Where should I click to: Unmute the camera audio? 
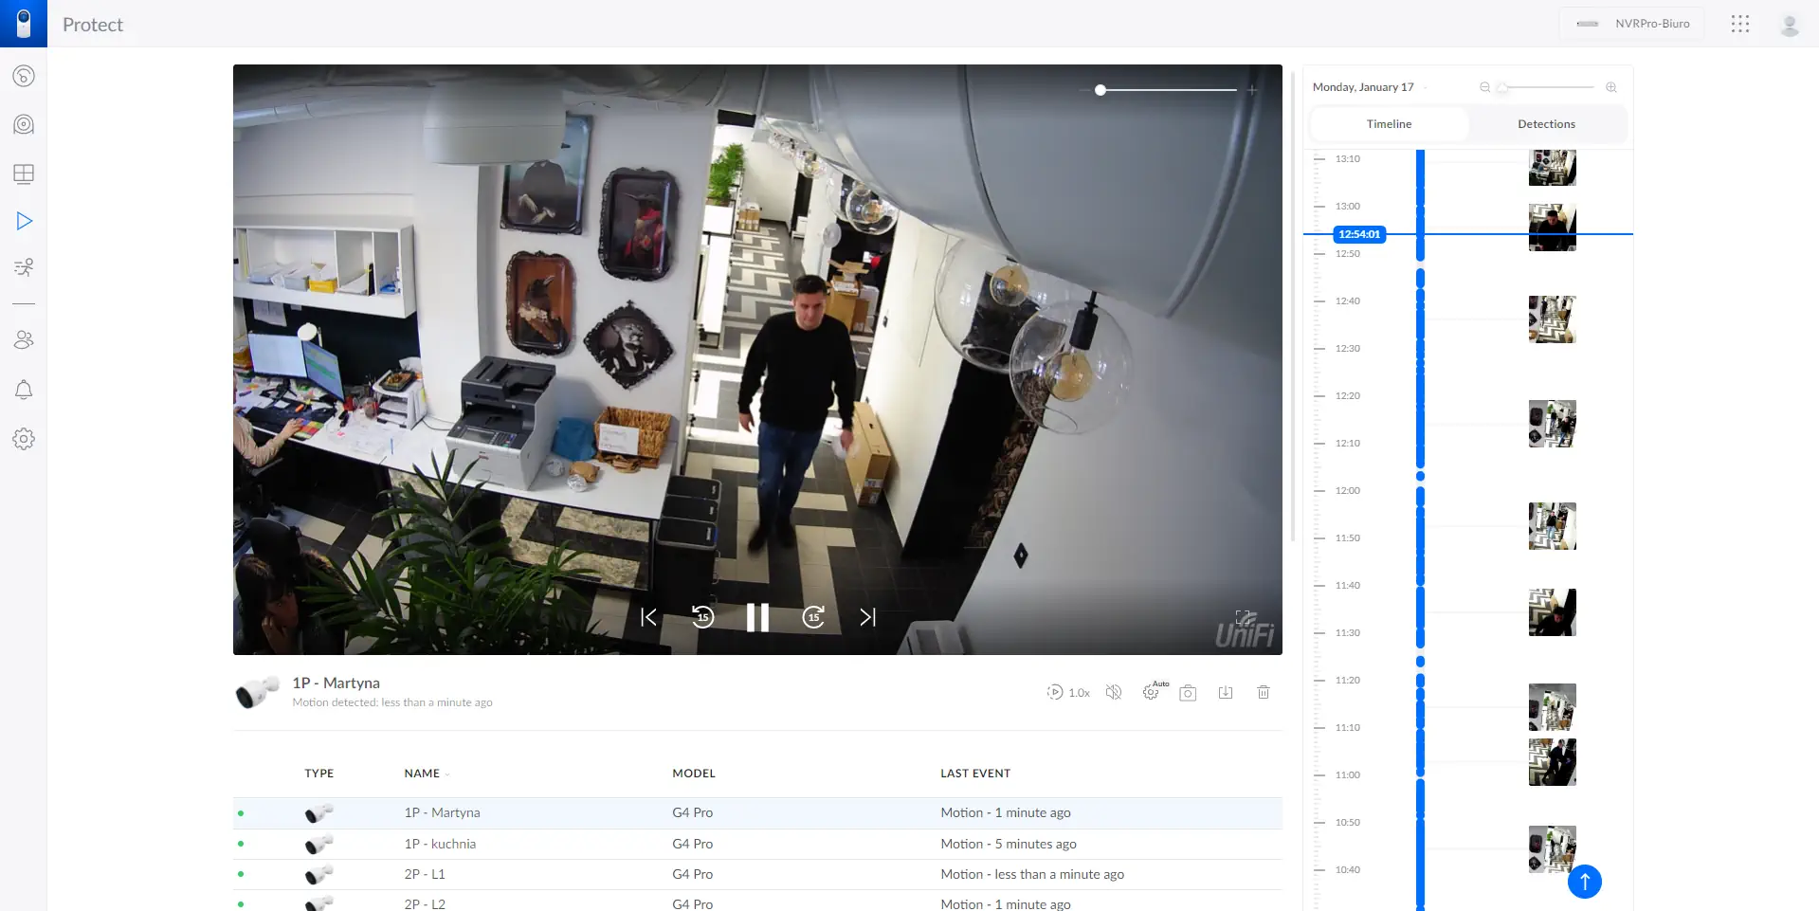(x=1114, y=693)
